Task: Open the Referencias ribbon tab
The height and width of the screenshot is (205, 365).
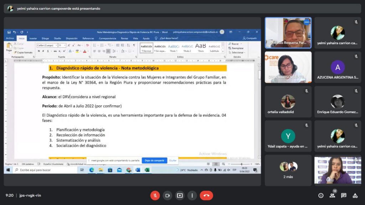Action: coord(88,38)
